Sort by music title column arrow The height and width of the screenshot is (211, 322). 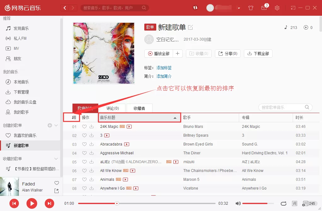(175, 118)
